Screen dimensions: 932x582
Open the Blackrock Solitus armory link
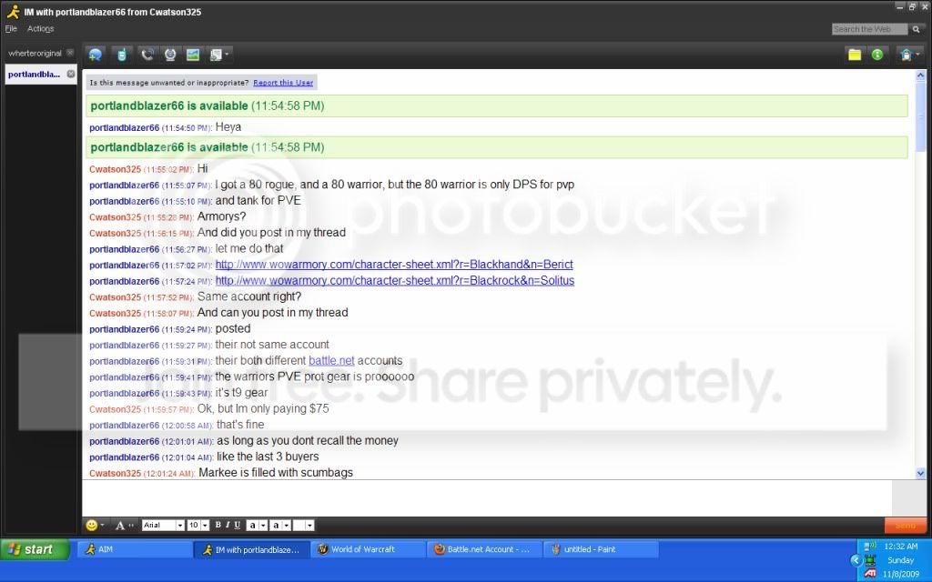tap(395, 280)
